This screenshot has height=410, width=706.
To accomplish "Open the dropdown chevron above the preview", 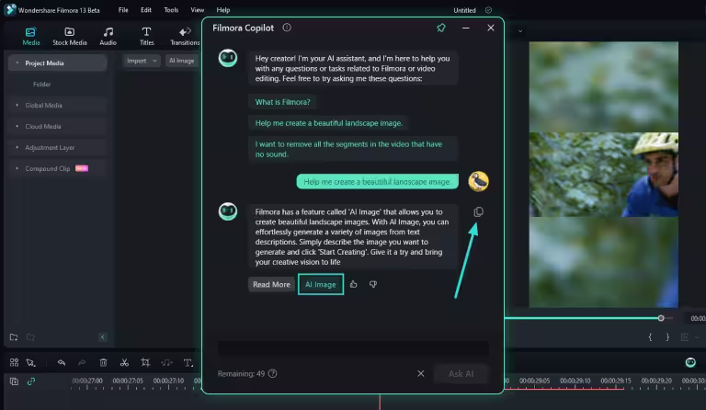I will point(520,31).
